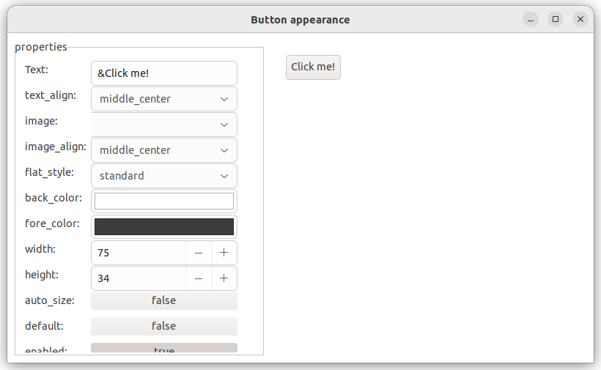Maximize the Button appearance window
This screenshot has height=370, width=601.
point(556,20)
